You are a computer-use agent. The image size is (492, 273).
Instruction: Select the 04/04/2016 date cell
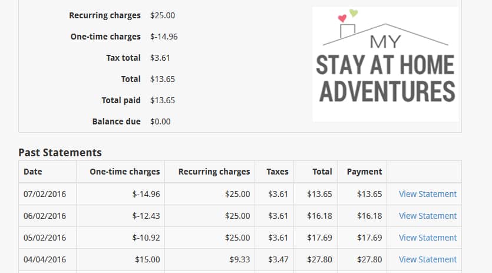click(x=45, y=259)
